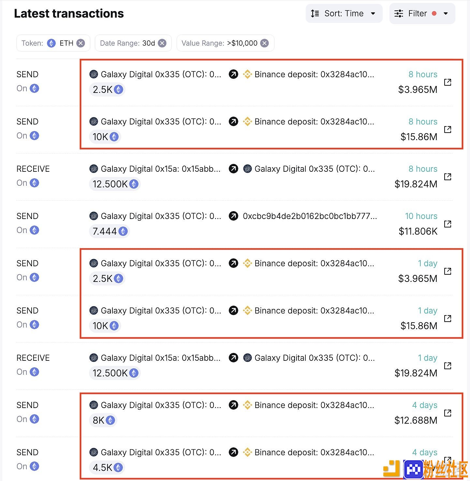Click Galaxy Digital logo in 10 hours row
This screenshot has height=481, width=470.
pos(94,216)
